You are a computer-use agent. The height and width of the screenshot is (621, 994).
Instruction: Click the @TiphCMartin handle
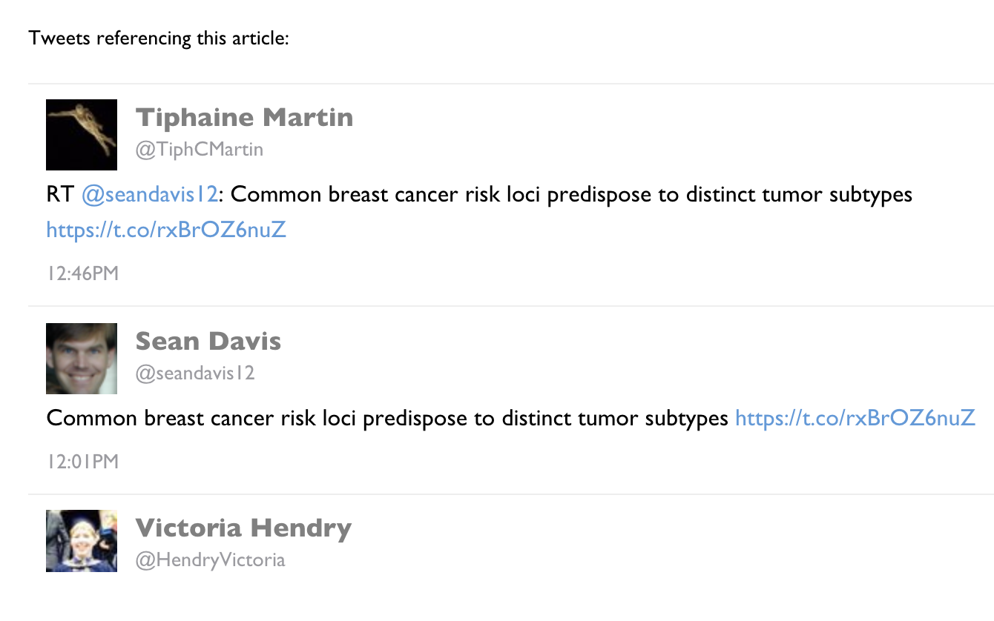200,150
